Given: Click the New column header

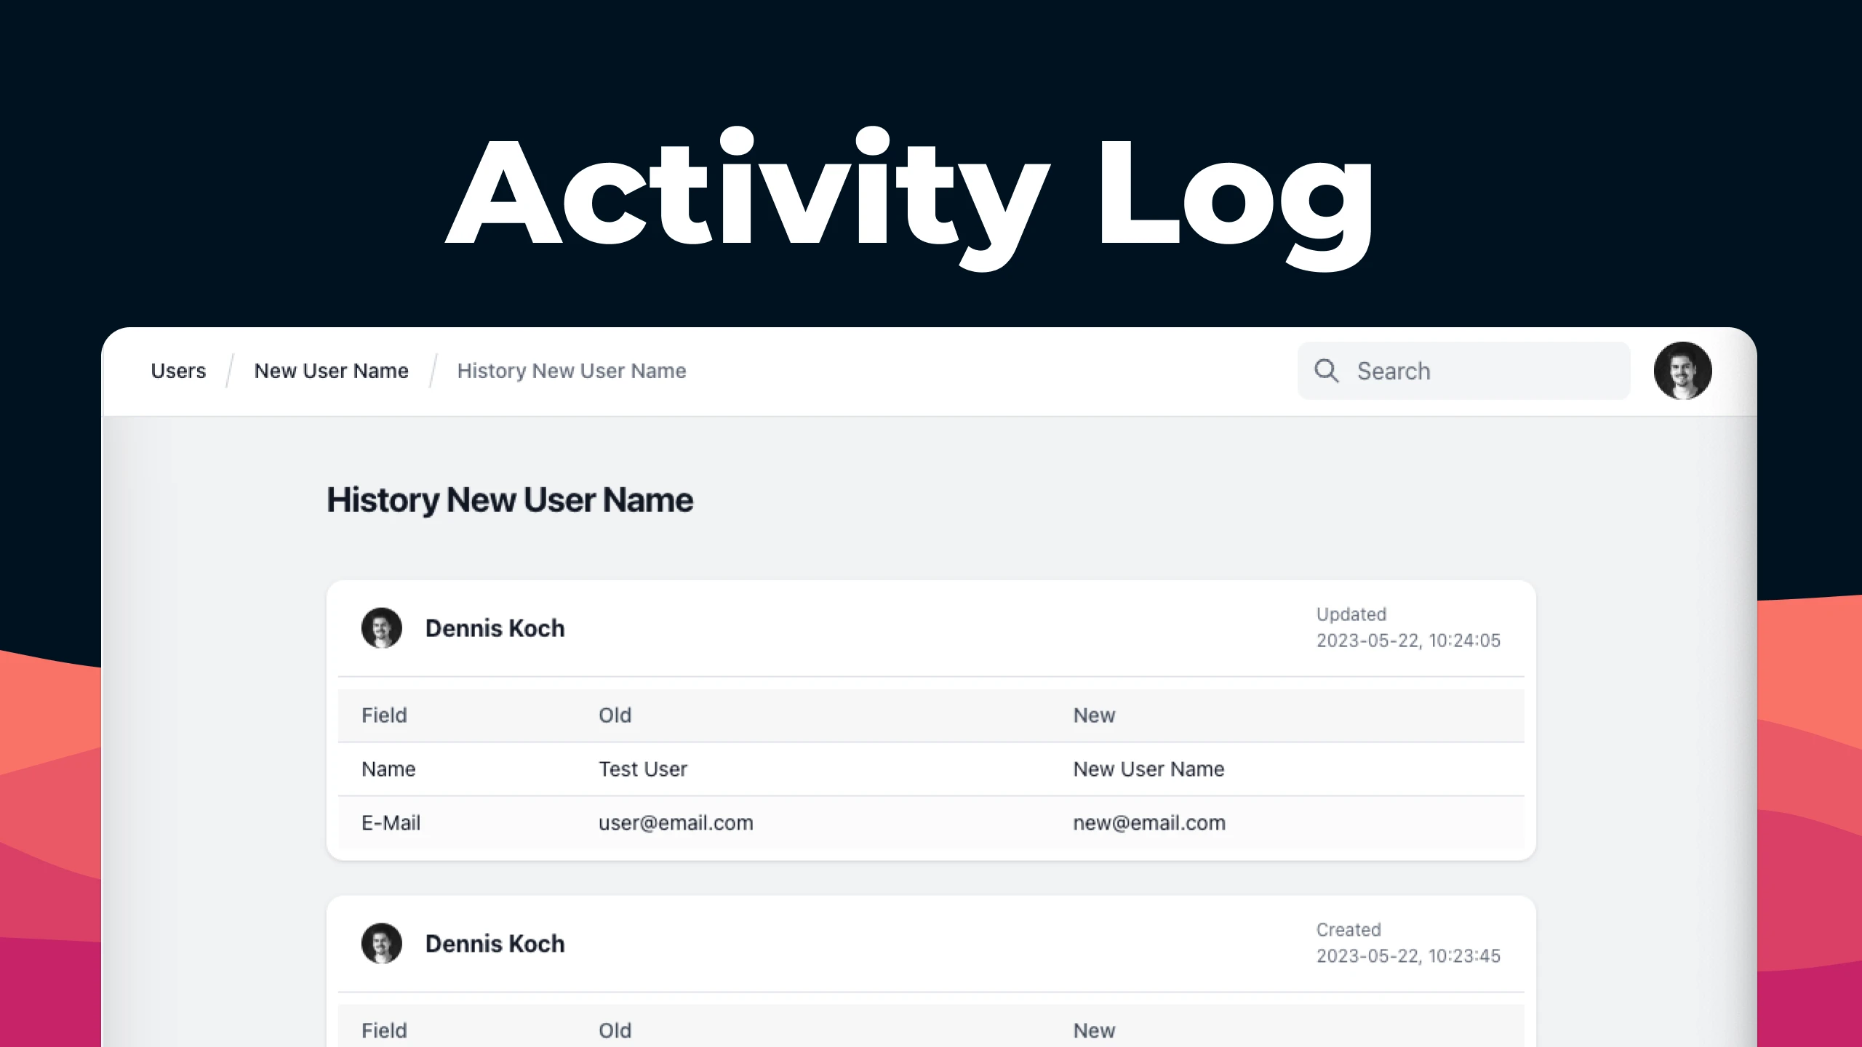Looking at the screenshot, I should [x=1093, y=715].
